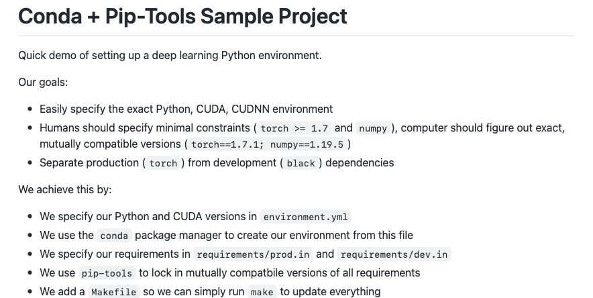The image size is (593, 298).
Task: Click the "Our goals:" text
Action: click(x=43, y=82)
